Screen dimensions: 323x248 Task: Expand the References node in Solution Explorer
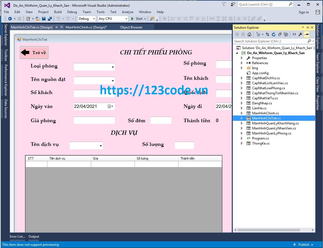coord(241,63)
